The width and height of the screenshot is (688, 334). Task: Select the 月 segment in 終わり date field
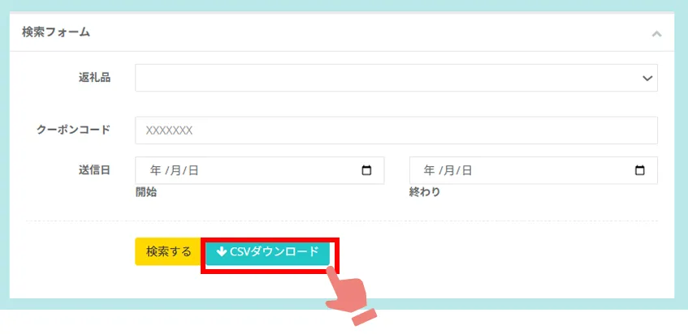click(x=449, y=170)
